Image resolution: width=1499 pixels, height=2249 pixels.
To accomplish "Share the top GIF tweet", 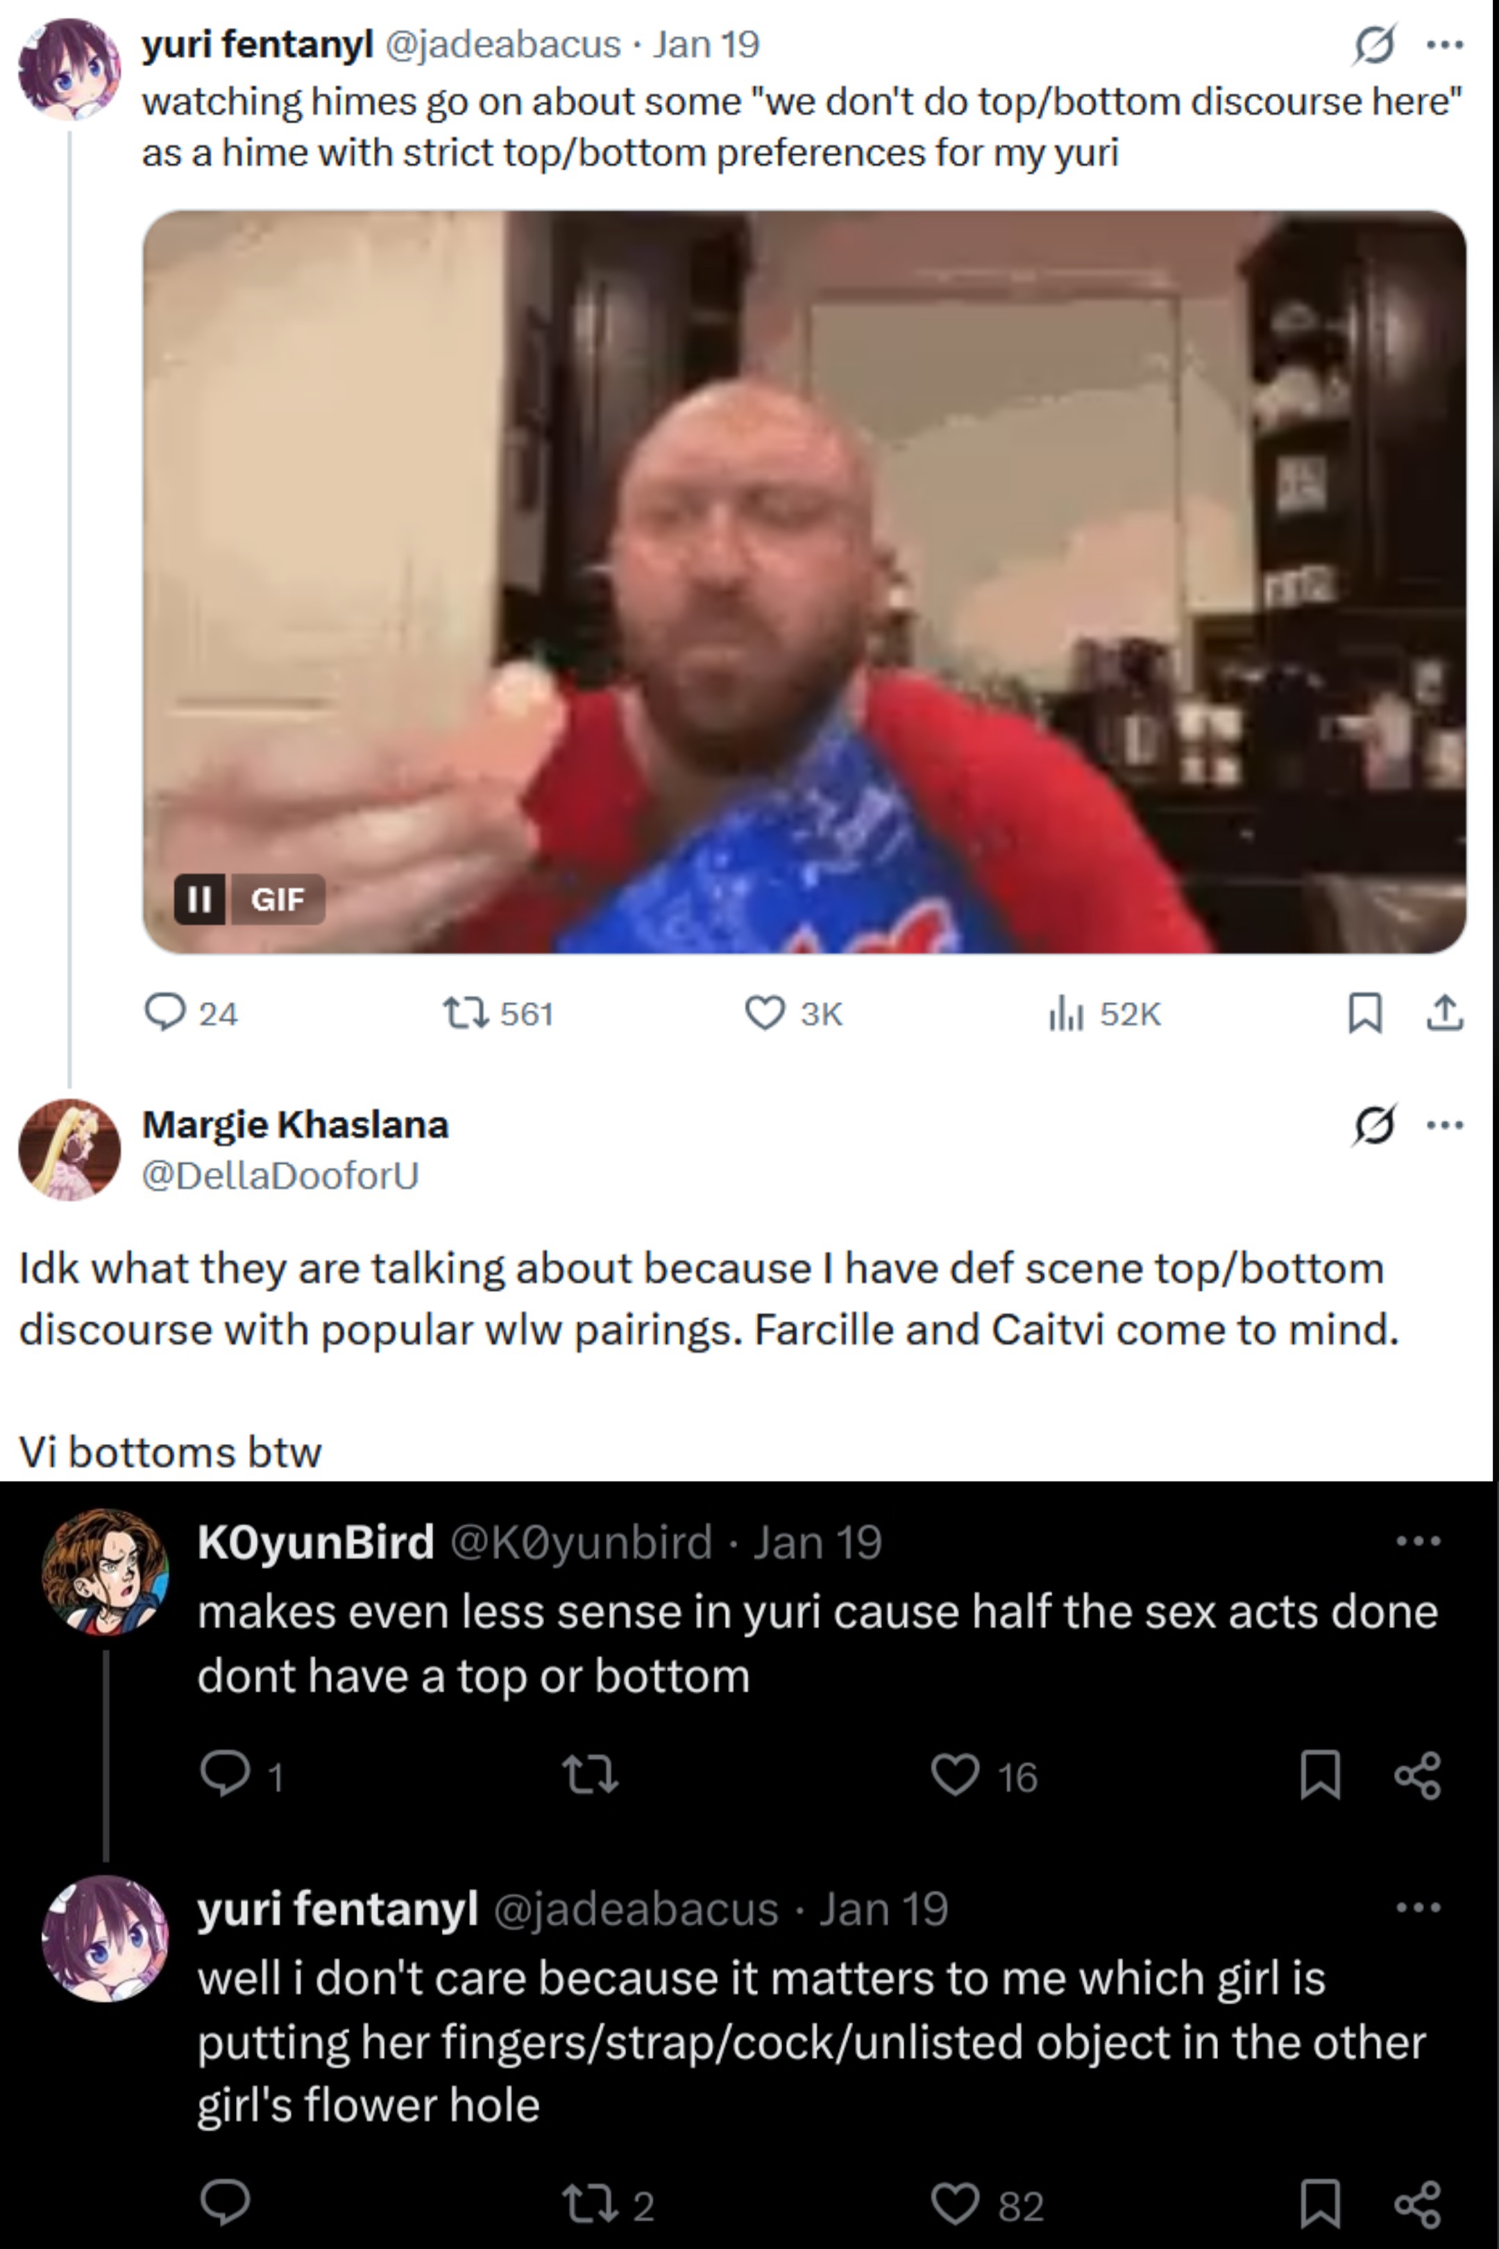I will (1443, 1012).
